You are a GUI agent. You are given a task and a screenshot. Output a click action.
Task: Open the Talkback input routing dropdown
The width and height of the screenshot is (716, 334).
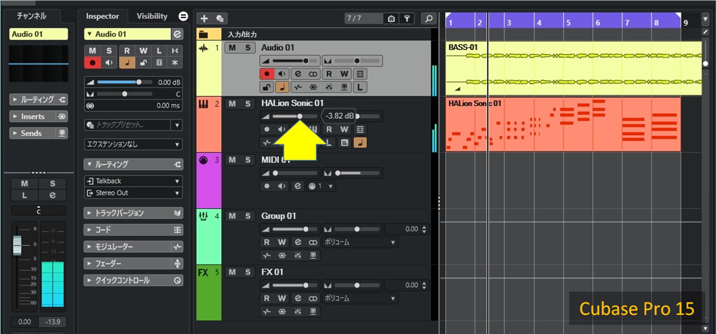(133, 181)
